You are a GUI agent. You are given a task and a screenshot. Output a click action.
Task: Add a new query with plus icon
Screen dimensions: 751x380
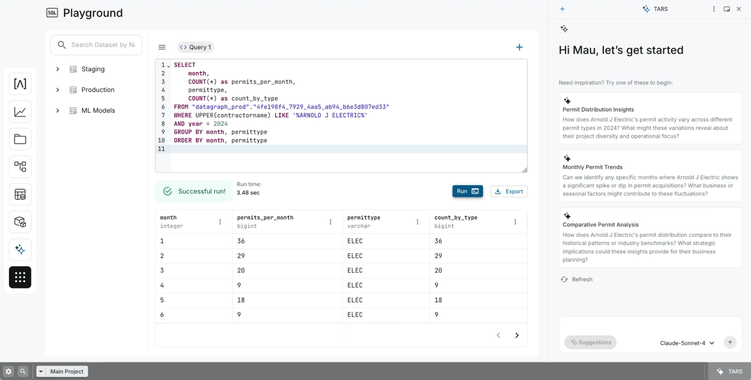(x=519, y=47)
